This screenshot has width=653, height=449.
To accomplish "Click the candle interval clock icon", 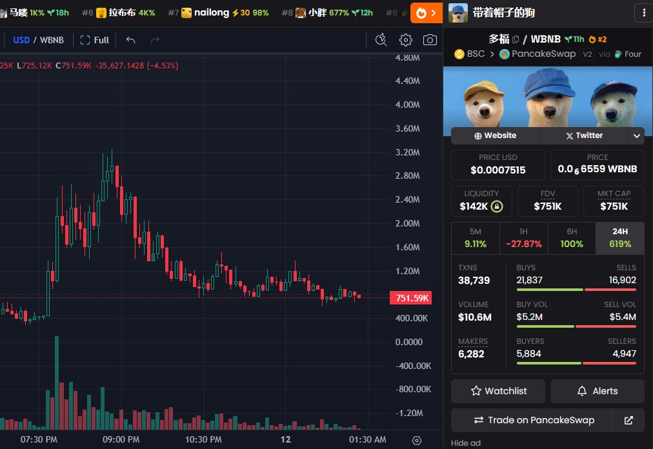I will click(381, 40).
